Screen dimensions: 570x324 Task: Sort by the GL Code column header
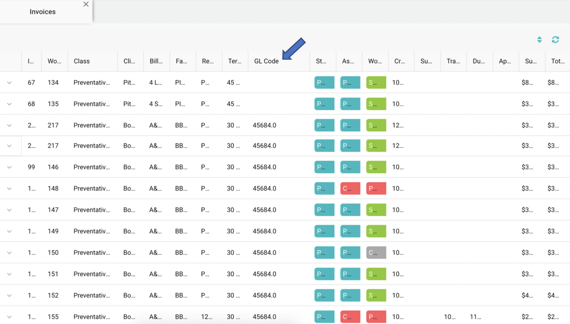[266, 61]
